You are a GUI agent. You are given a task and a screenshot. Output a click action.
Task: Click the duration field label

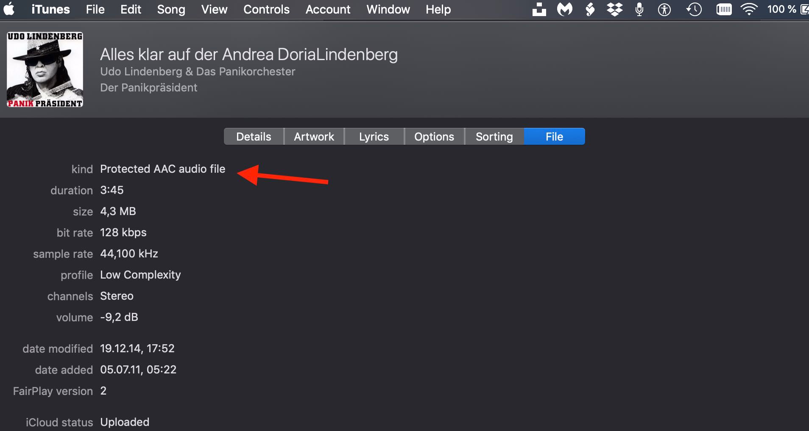coord(72,191)
